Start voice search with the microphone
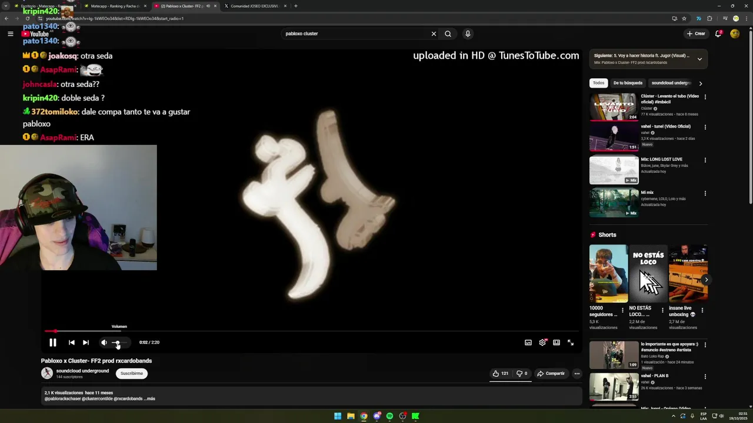 coord(468,33)
